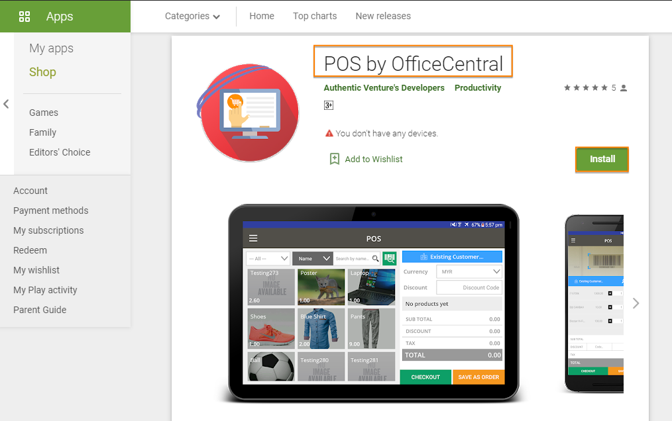The width and height of the screenshot is (672, 421).
Task: Click the tablet POS screenshot
Action: coord(373,303)
